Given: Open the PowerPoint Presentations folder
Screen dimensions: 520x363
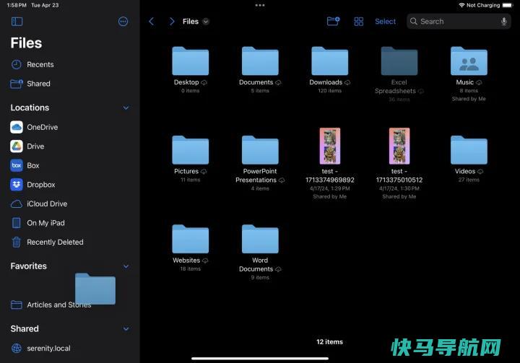Looking at the screenshot, I should (x=260, y=150).
